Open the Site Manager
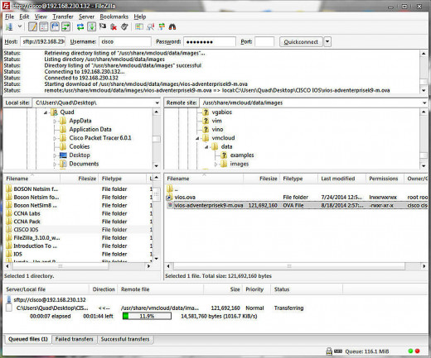The width and height of the screenshot is (431, 358). click(x=10, y=26)
